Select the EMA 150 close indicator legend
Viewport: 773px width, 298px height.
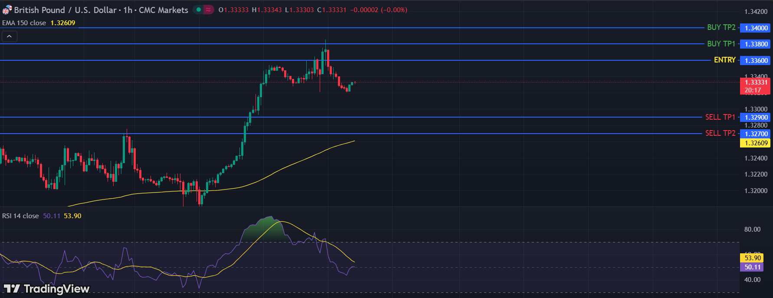pyautogui.click(x=24, y=23)
